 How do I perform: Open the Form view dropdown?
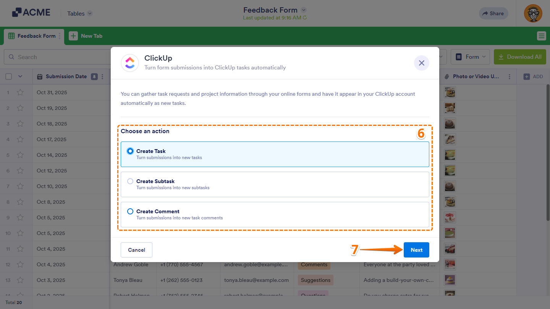pyautogui.click(x=470, y=56)
